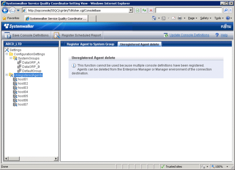Click the IE Help question mark icon
Screen dimensions: 235x170
click(228, 18)
